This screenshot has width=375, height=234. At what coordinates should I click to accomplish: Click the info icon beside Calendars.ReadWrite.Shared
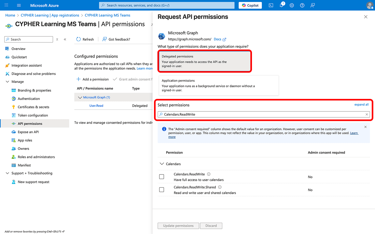[220, 187]
